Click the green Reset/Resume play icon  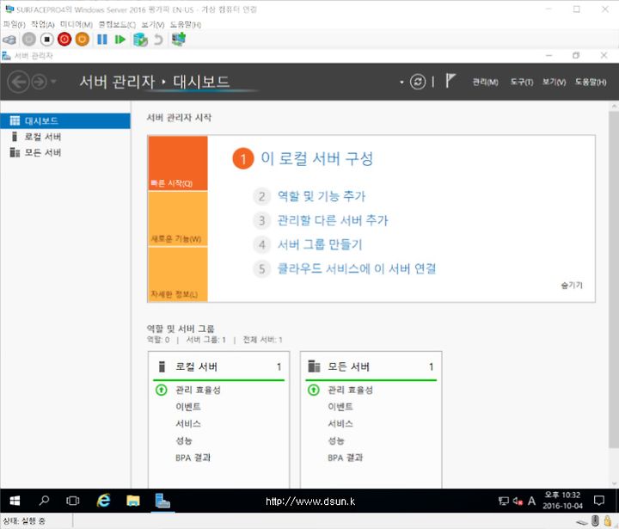pyautogui.click(x=120, y=39)
